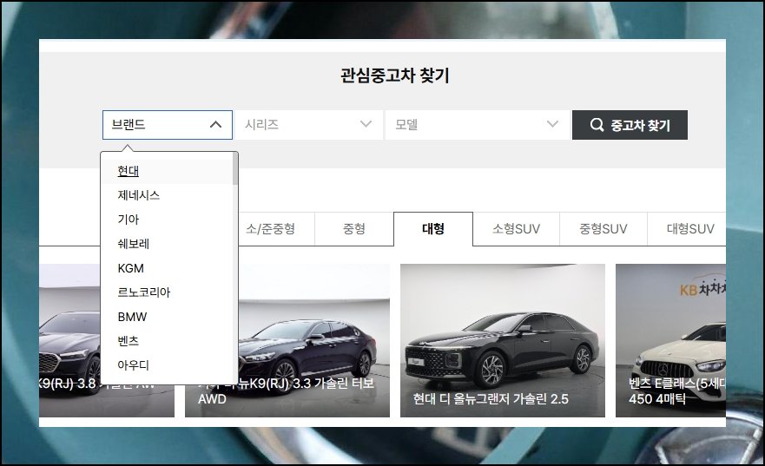Click the magnifier icon in search button

coord(597,125)
